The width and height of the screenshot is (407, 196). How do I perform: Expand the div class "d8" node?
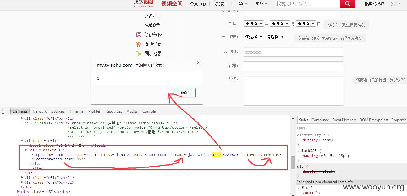coord(18,192)
